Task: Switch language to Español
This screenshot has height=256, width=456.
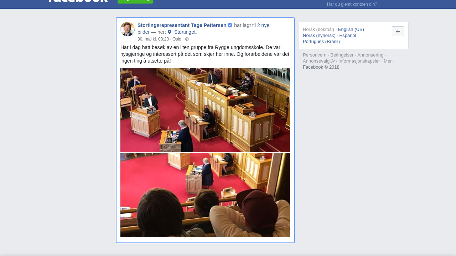Action: click(x=348, y=36)
